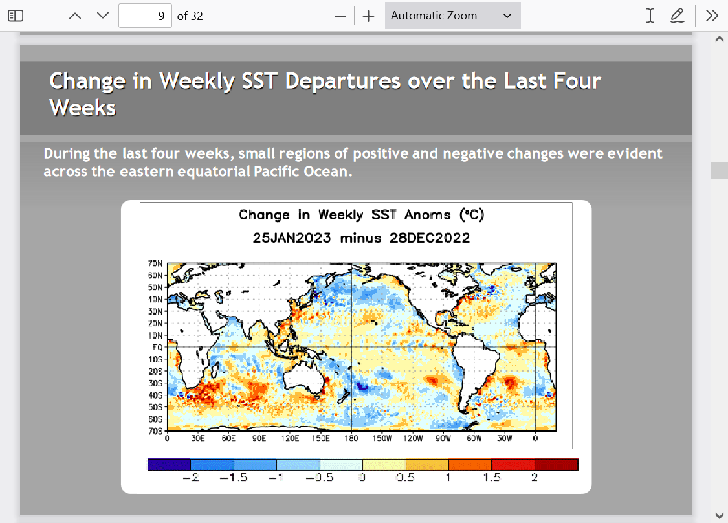Select the text cursor tool
728x523 pixels.
click(x=650, y=16)
